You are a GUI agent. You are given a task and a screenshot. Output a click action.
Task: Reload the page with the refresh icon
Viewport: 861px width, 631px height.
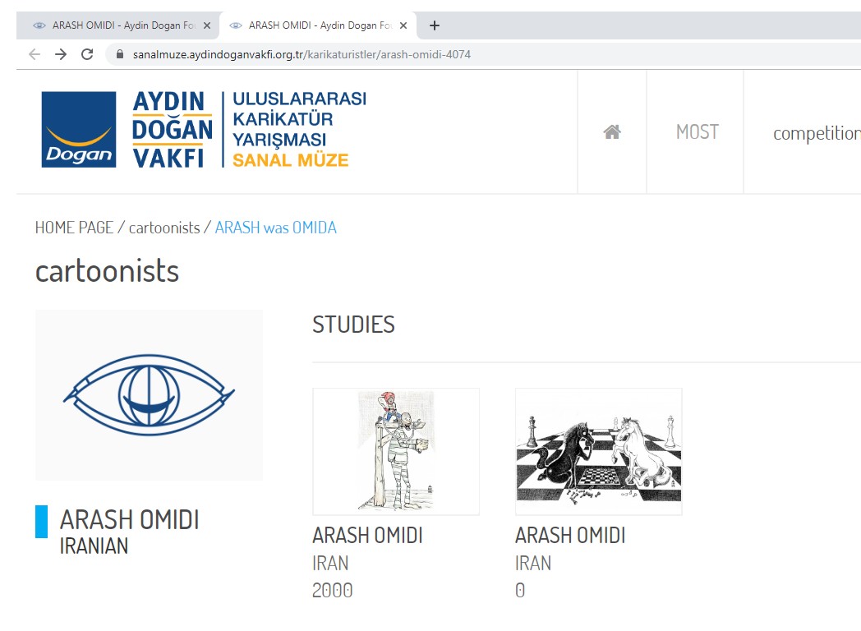[87, 54]
